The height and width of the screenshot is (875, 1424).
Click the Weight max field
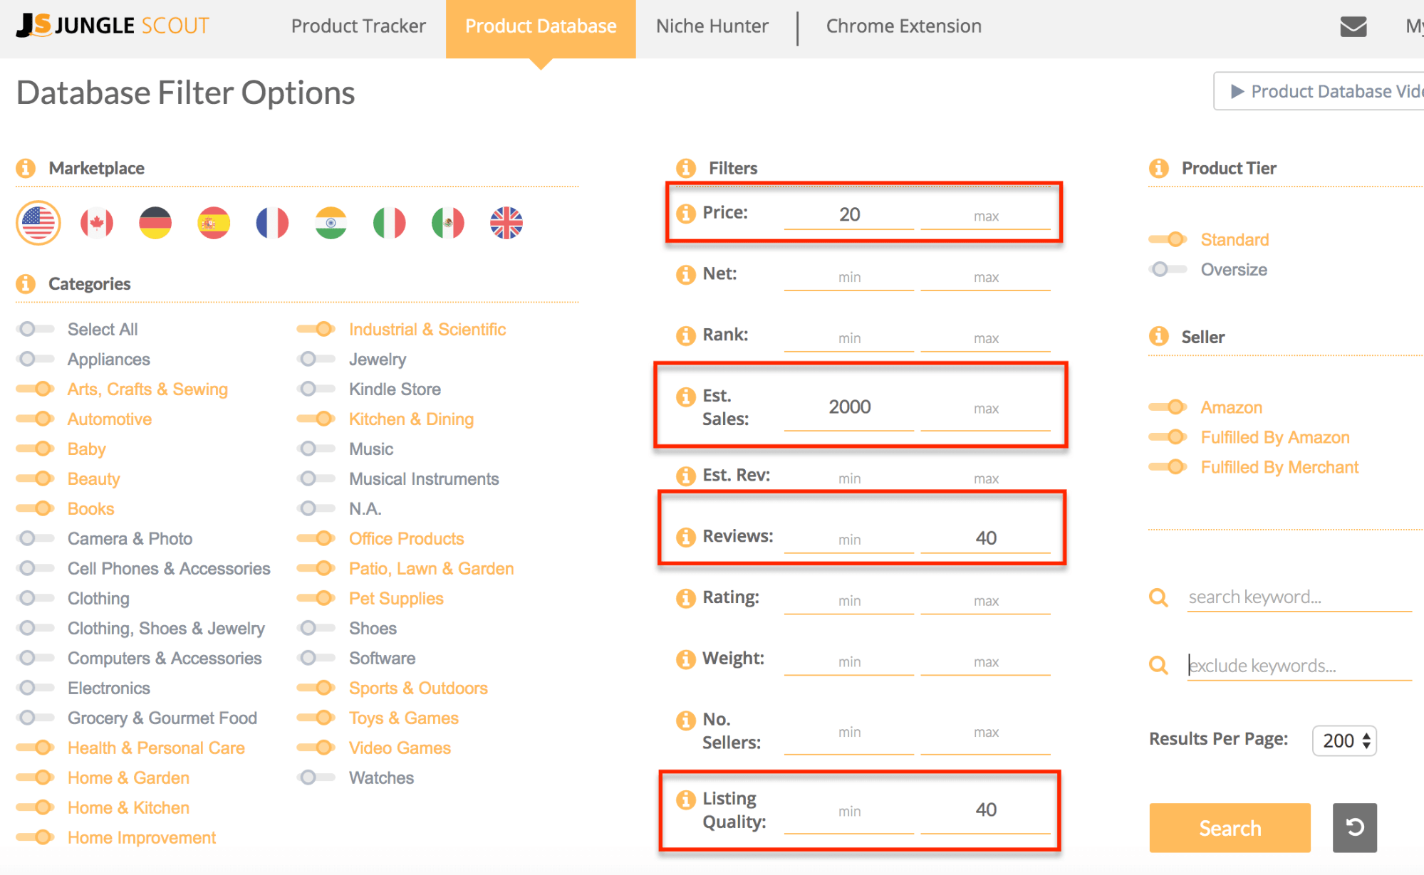(986, 661)
